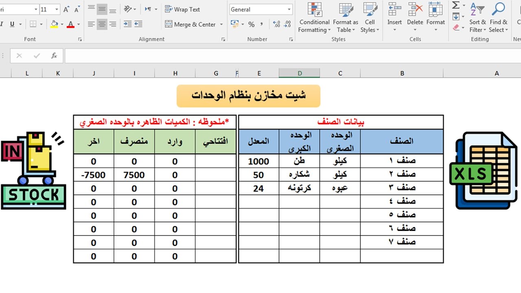Open the Orientation dropdown arrow

(x=135, y=9)
